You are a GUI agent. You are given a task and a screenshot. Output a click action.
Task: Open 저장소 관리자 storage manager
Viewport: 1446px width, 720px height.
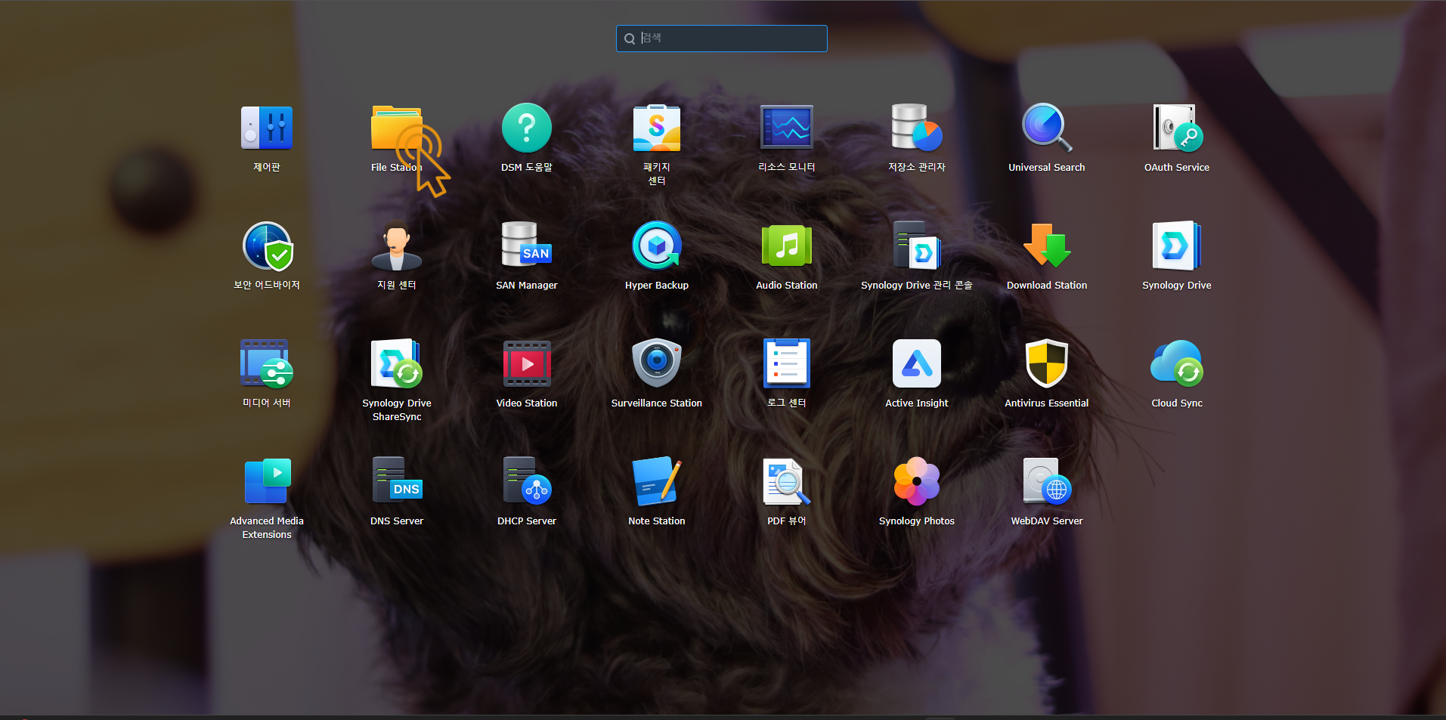tap(917, 128)
